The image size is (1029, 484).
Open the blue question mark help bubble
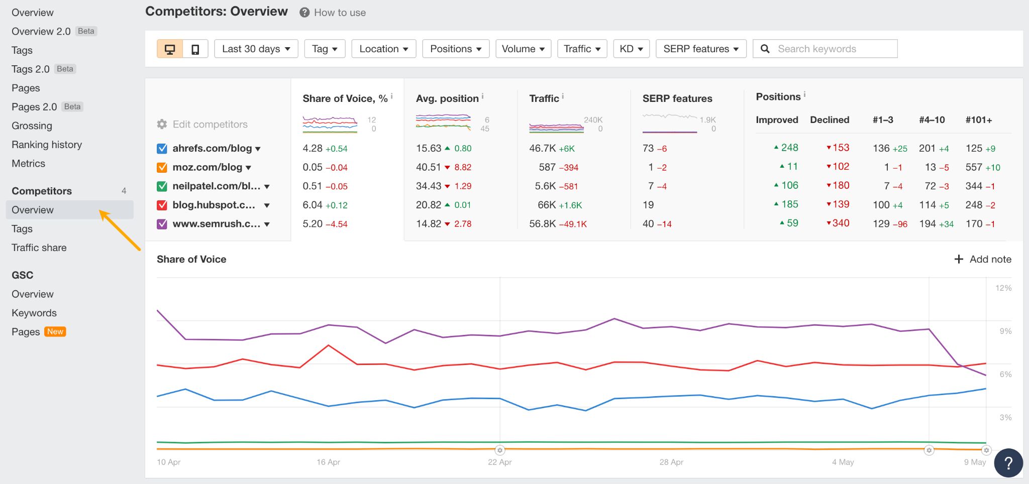[x=1007, y=462]
